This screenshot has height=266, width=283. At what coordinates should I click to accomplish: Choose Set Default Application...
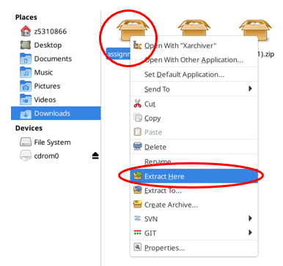(x=194, y=75)
